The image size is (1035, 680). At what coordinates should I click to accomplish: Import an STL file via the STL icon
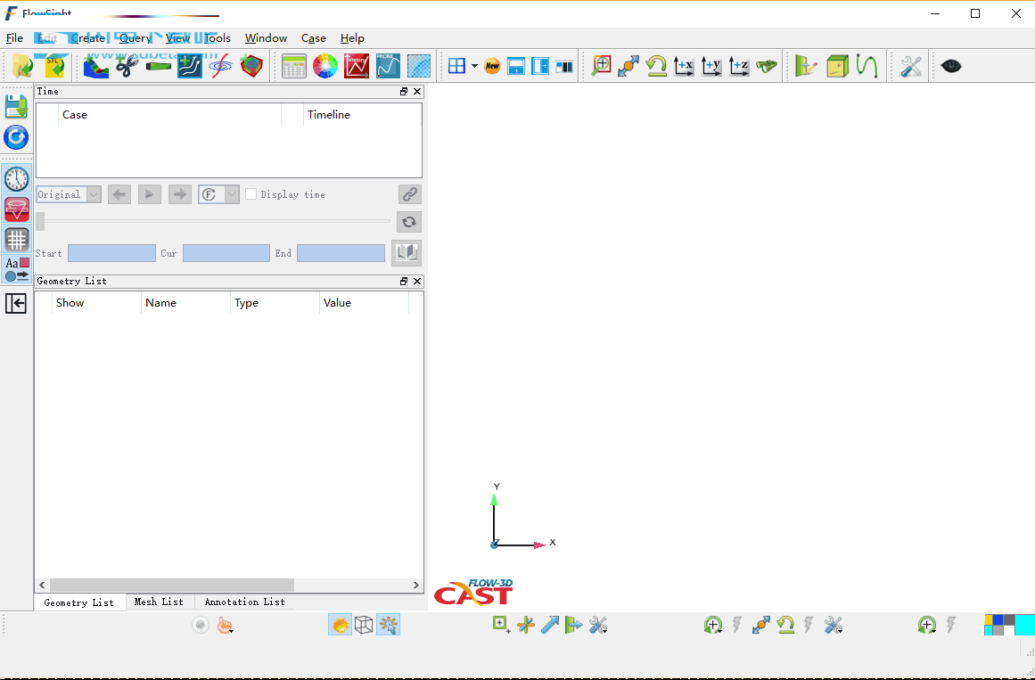(x=54, y=66)
